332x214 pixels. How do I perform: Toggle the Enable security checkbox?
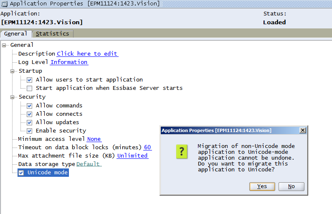[29, 131]
